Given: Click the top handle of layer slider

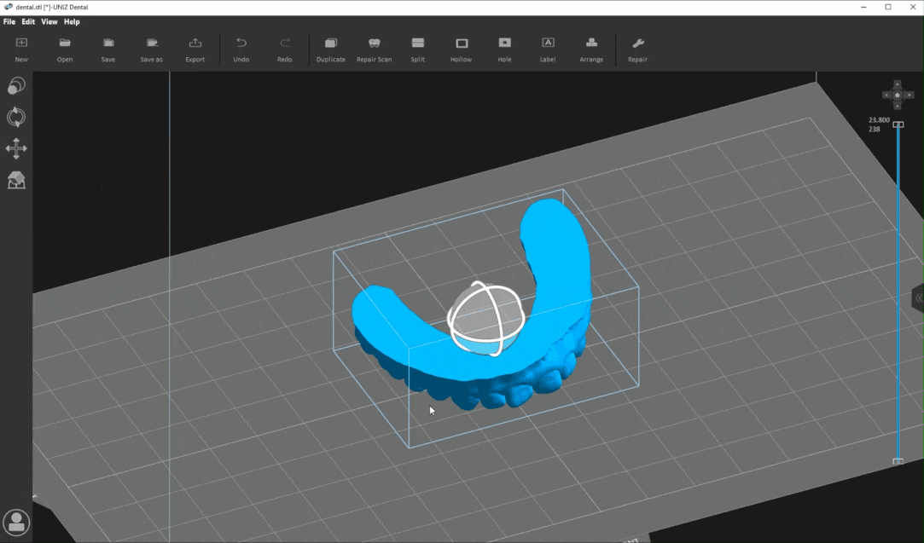Looking at the screenshot, I should pyautogui.click(x=898, y=125).
